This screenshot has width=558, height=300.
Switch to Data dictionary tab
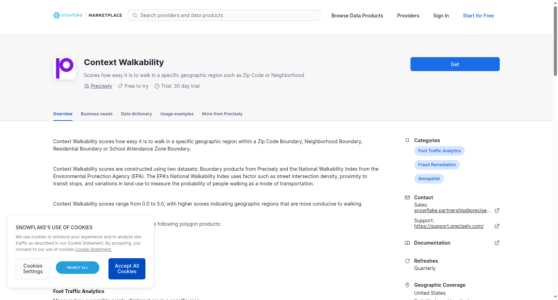point(136,114)
